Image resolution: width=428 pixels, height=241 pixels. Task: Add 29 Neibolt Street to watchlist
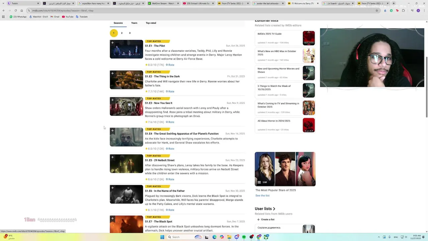(112, 157)
